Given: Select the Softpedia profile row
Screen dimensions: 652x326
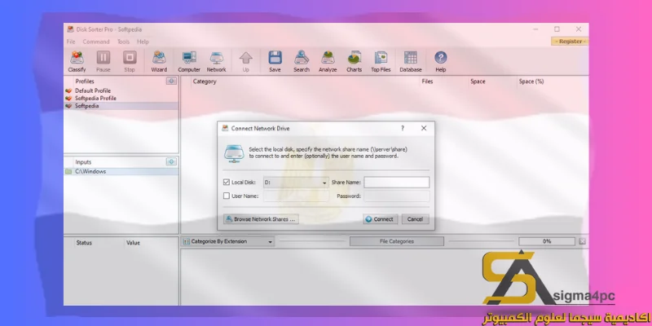Looking at the screenshot, I should (x=121, y=106).
